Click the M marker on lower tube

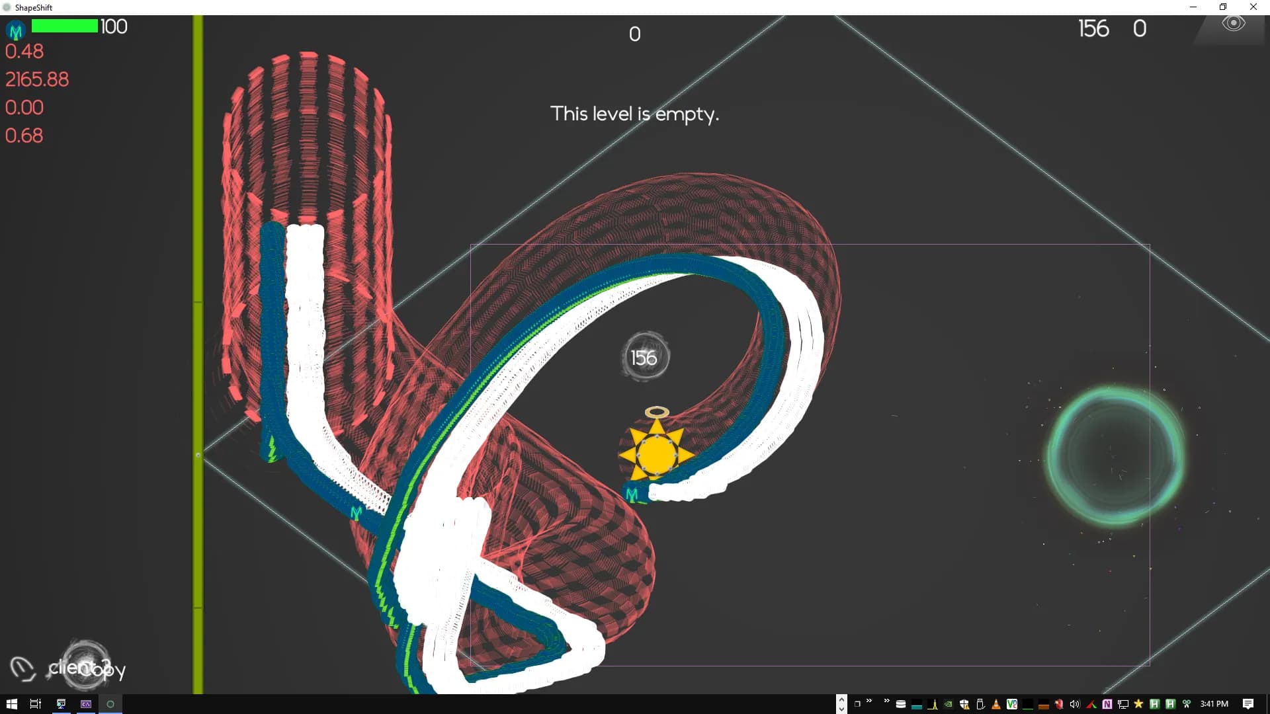[x=357, y=513]
